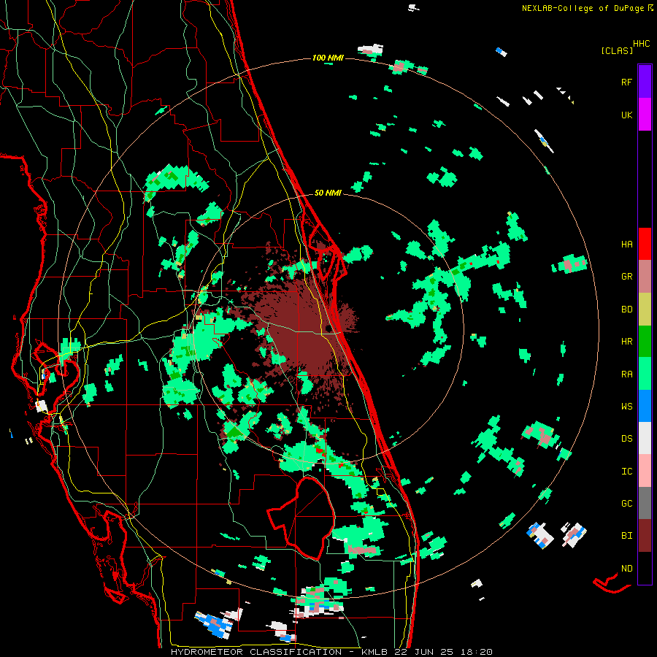The width and height of the screenshot is (657, 657).
Task: Click the "[CLAS]" legend unit text
Action: (x=617, y=51)
